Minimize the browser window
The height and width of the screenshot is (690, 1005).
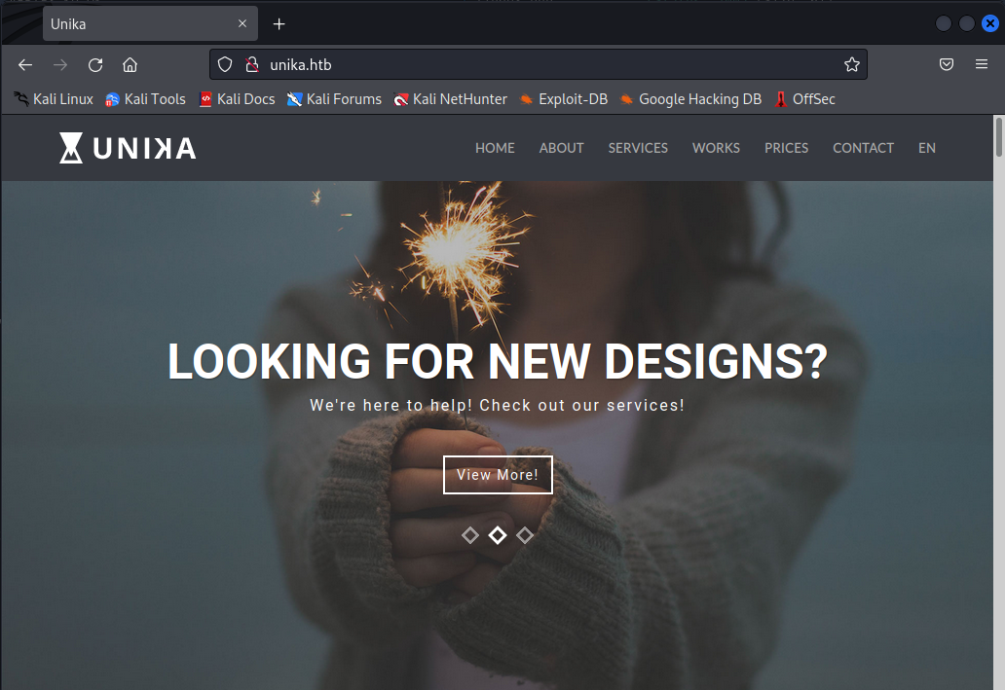(944, 23)
